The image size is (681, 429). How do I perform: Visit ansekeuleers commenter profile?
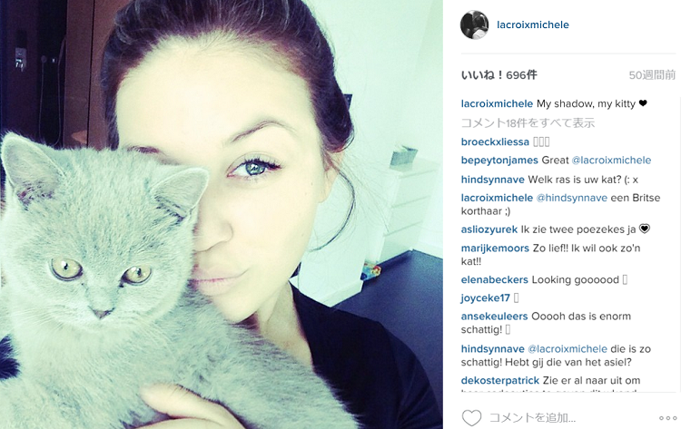click(x=494, y=317)
